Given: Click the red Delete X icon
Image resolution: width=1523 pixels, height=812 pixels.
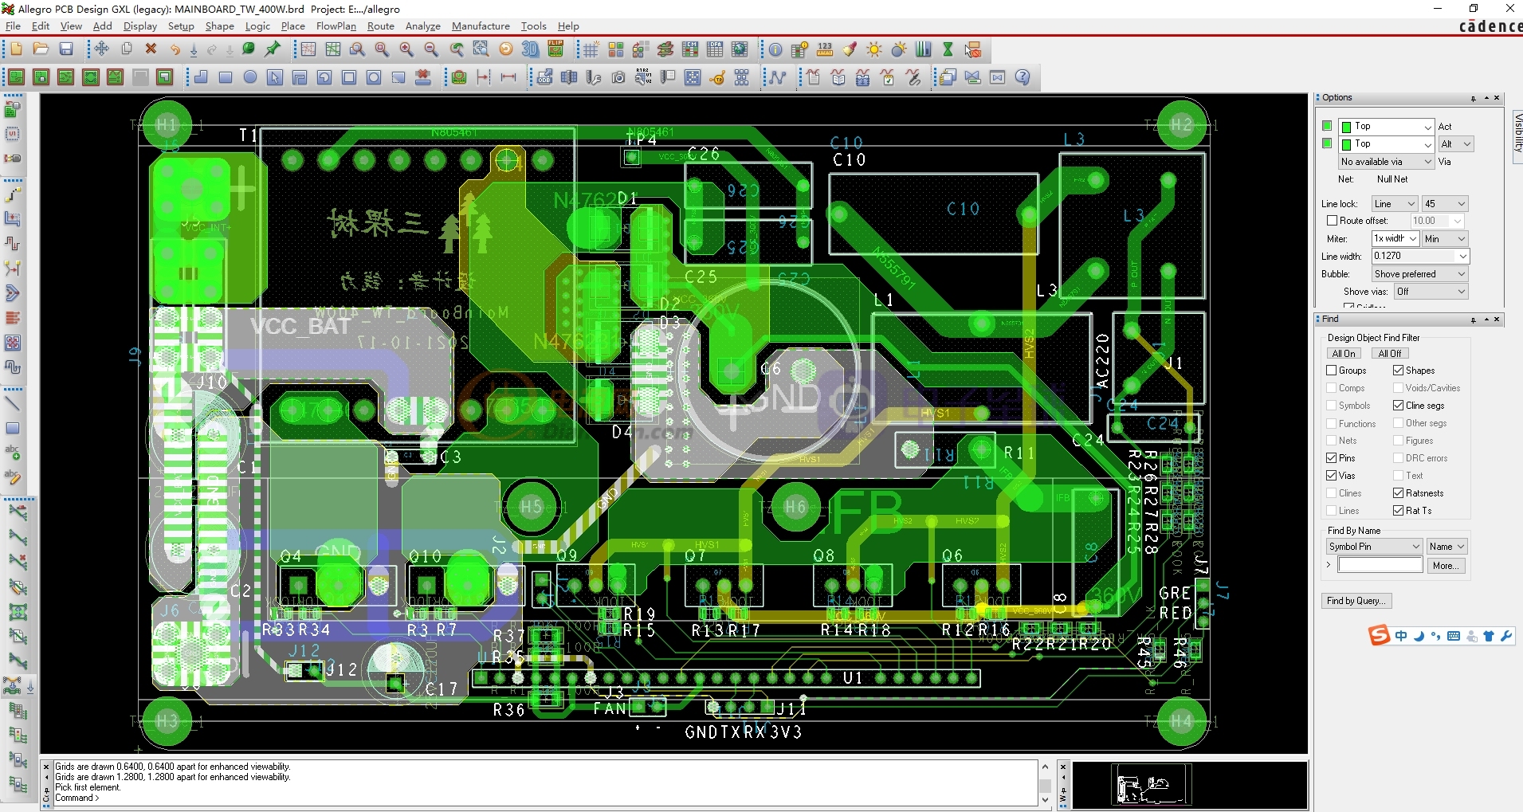Looking at the screenshot, I should [x=151, y=49].
